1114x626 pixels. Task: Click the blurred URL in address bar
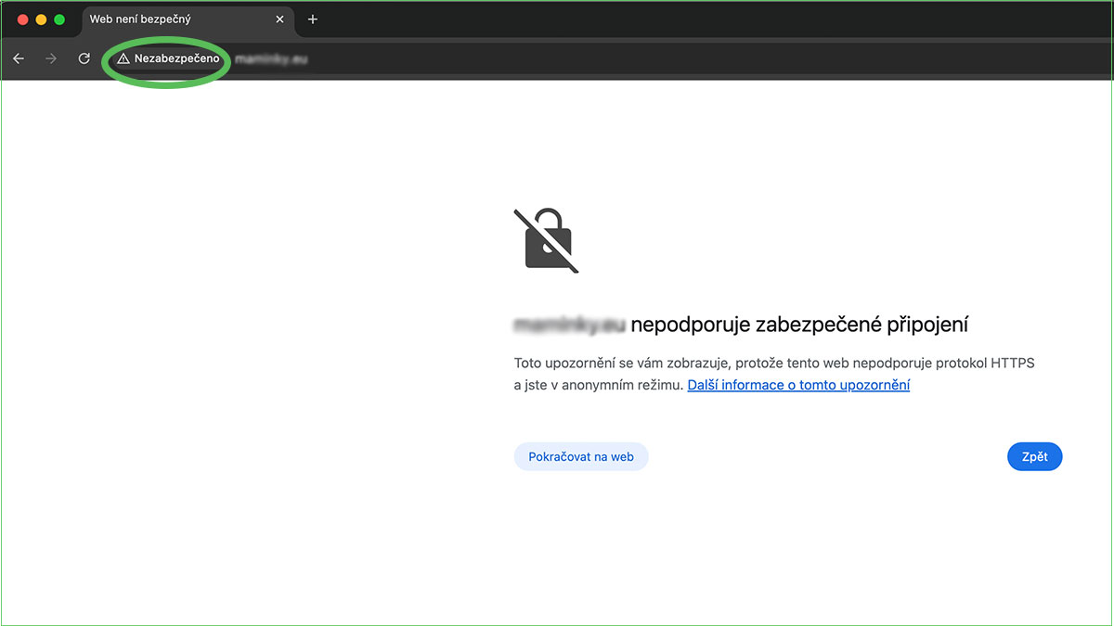(x=271, y=58)
